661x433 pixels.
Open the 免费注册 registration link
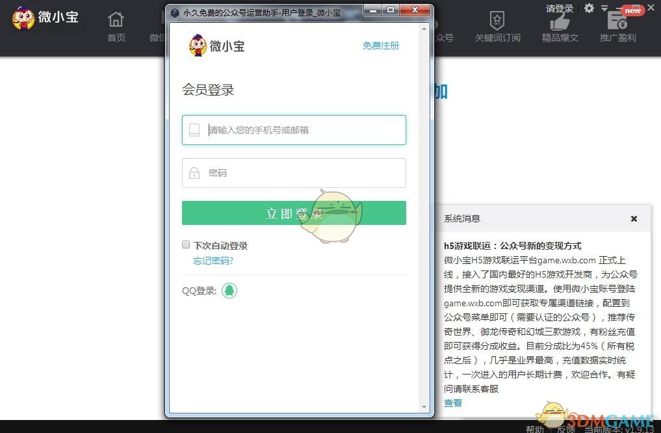coord(380,46)
